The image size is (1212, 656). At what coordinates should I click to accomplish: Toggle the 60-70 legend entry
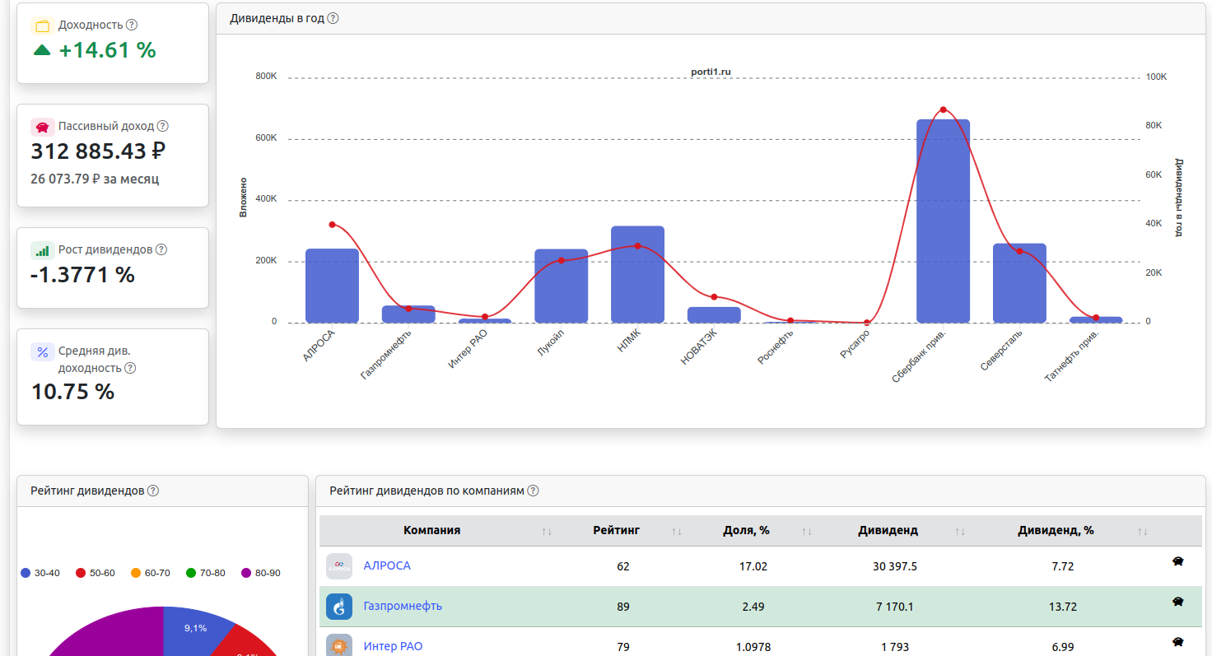tap(151, 573)
